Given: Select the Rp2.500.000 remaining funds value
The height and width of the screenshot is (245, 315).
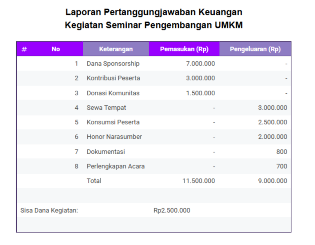Looking at the screenshot, I should (172, 211).
